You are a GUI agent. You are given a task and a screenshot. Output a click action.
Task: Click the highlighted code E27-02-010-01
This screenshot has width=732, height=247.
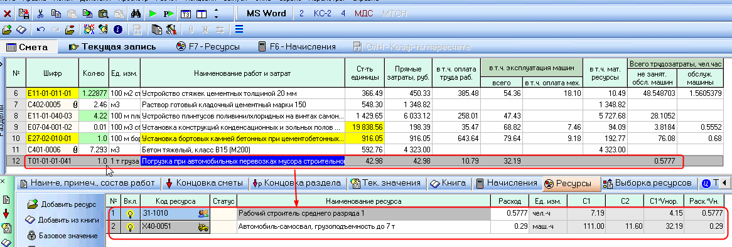(52, 139)
